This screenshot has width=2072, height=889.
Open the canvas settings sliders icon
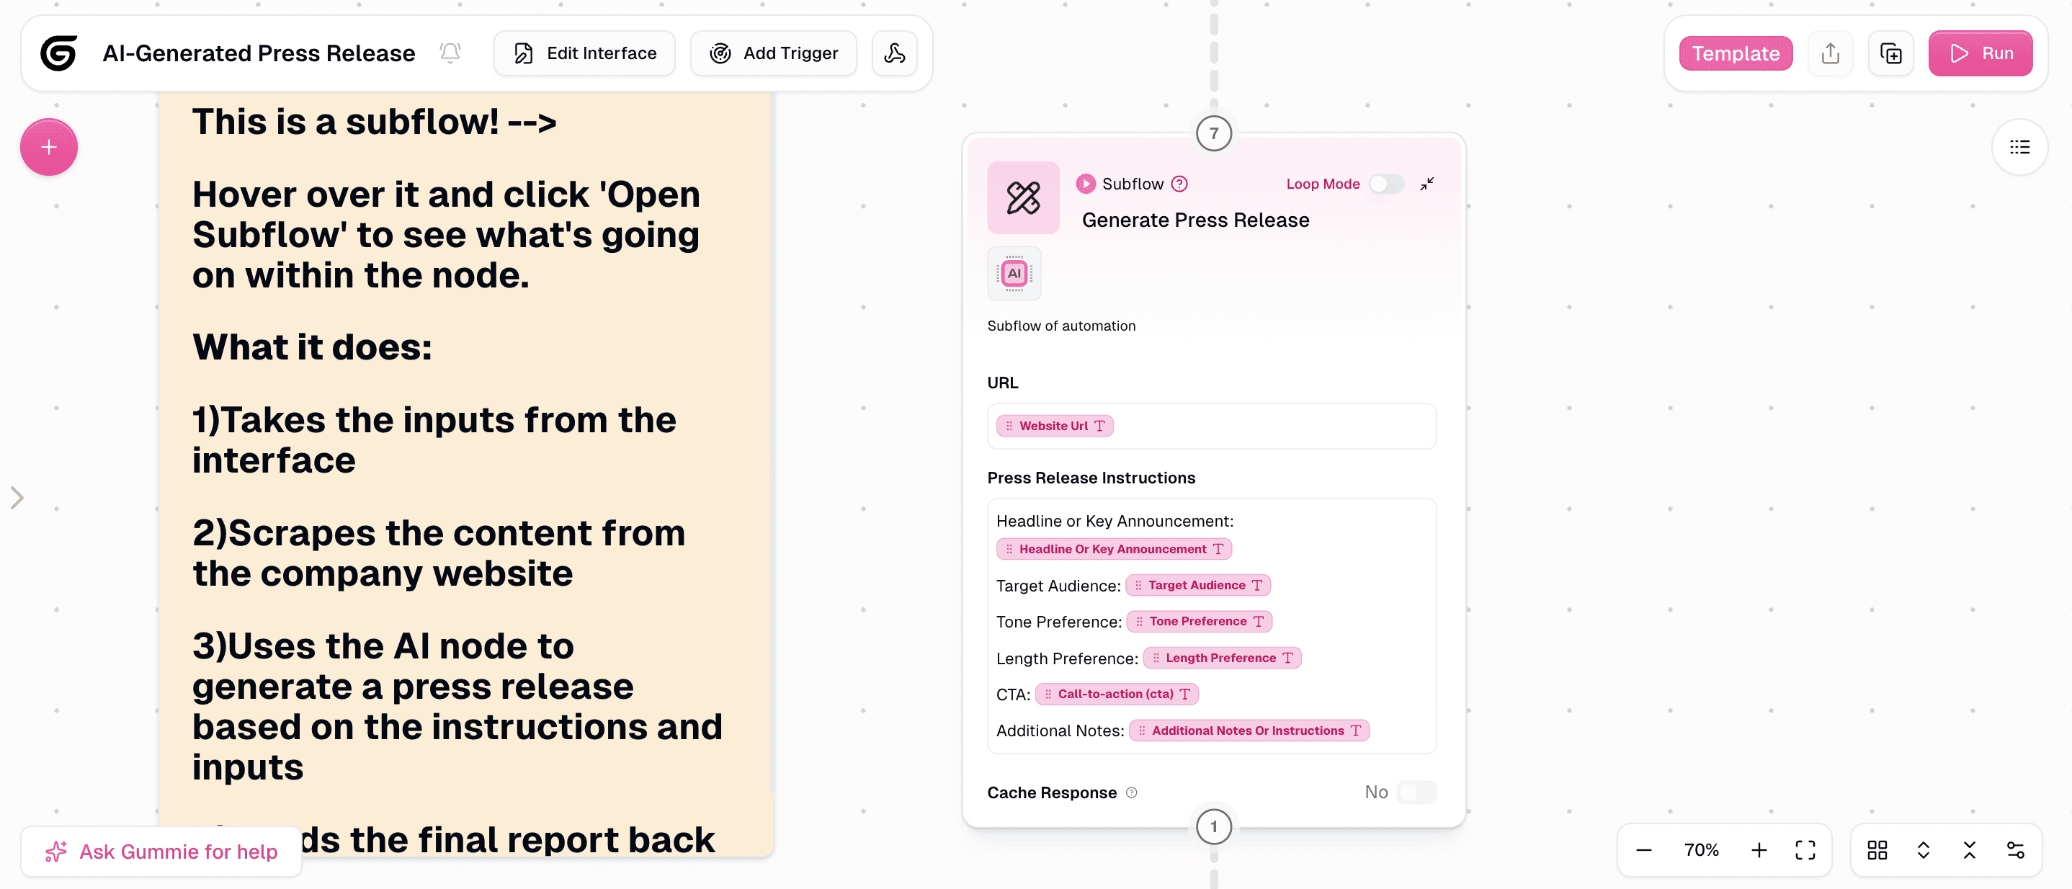point(2016,850)
